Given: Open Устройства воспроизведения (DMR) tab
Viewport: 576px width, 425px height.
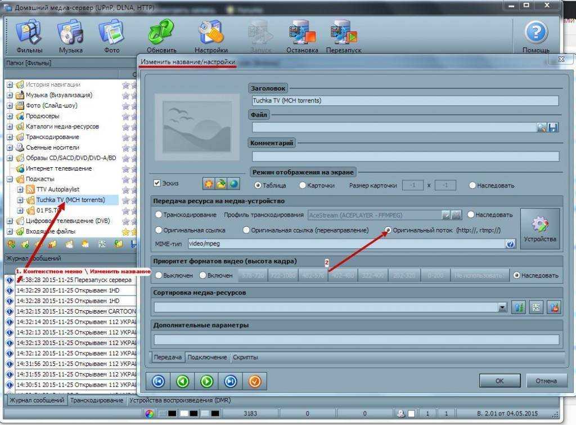Looking at the screenshot, I should coord(180,400).
